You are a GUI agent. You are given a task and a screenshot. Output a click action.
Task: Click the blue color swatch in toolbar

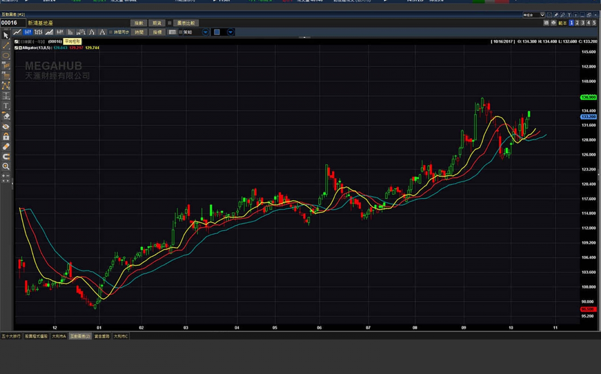click(x=217, y=32)
